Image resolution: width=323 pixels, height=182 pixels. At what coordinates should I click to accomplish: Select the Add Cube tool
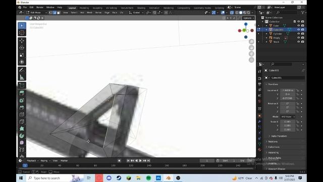[x=22, y=85]
